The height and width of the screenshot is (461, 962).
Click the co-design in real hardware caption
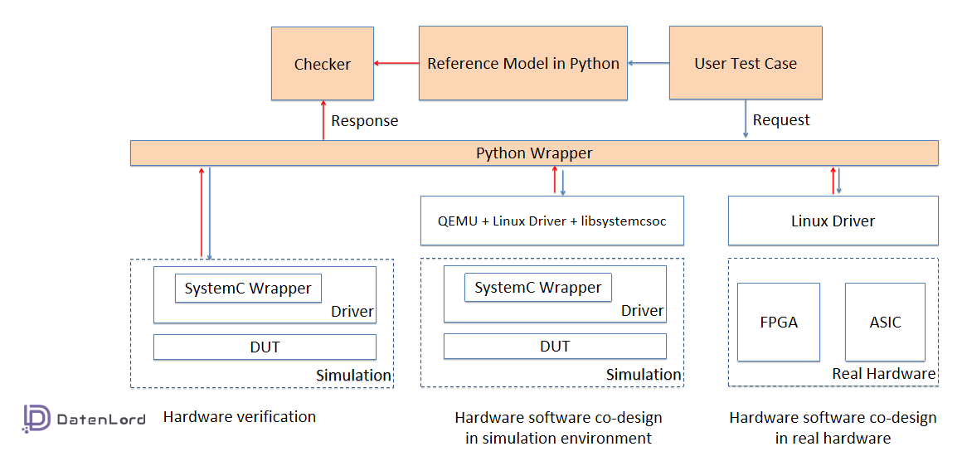click(x=833, y=428)
